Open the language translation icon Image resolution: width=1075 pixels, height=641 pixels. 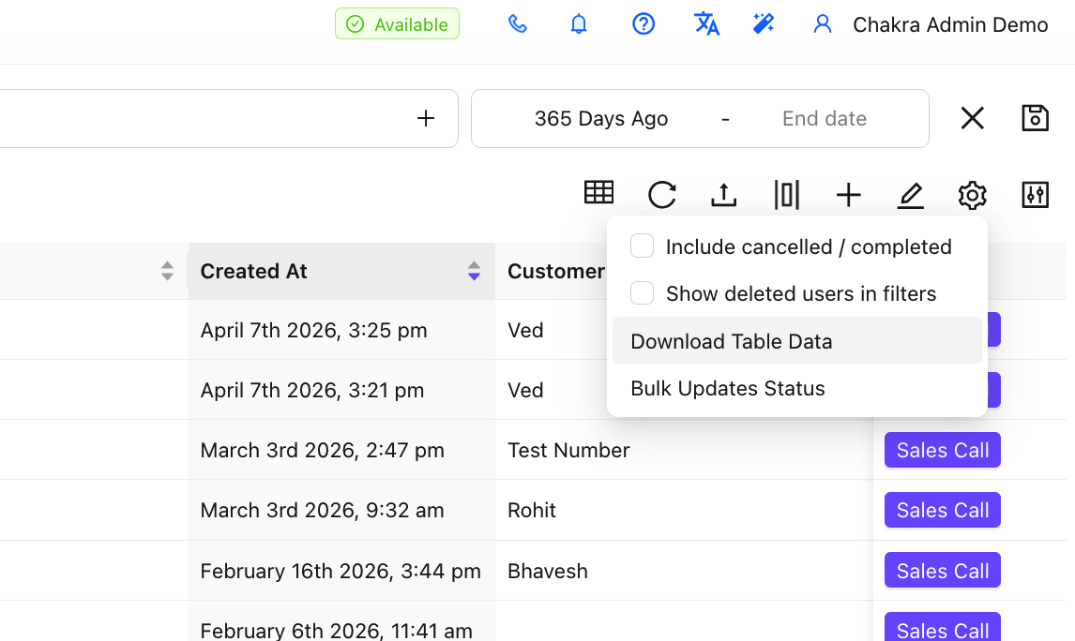706,24
